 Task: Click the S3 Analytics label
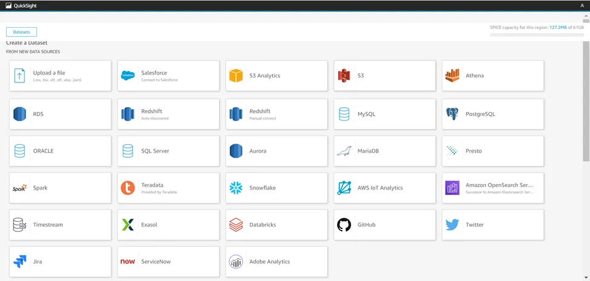tap(265, 75)
